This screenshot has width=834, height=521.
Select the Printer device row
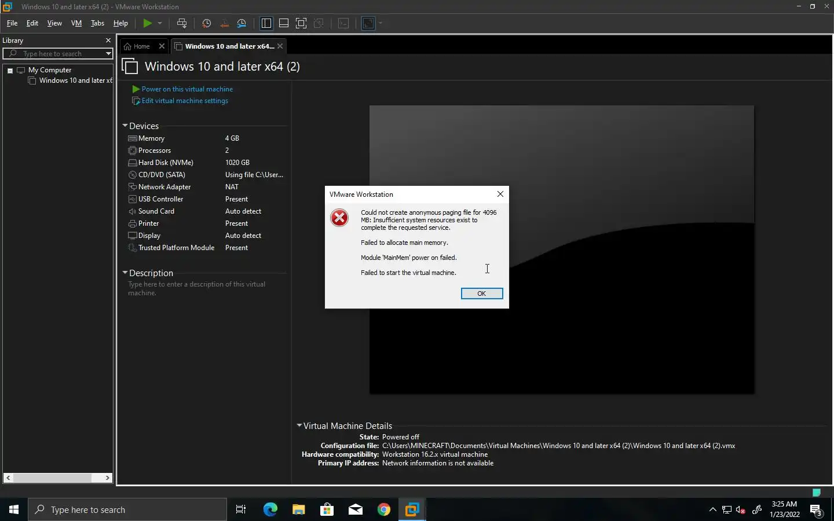206,223
